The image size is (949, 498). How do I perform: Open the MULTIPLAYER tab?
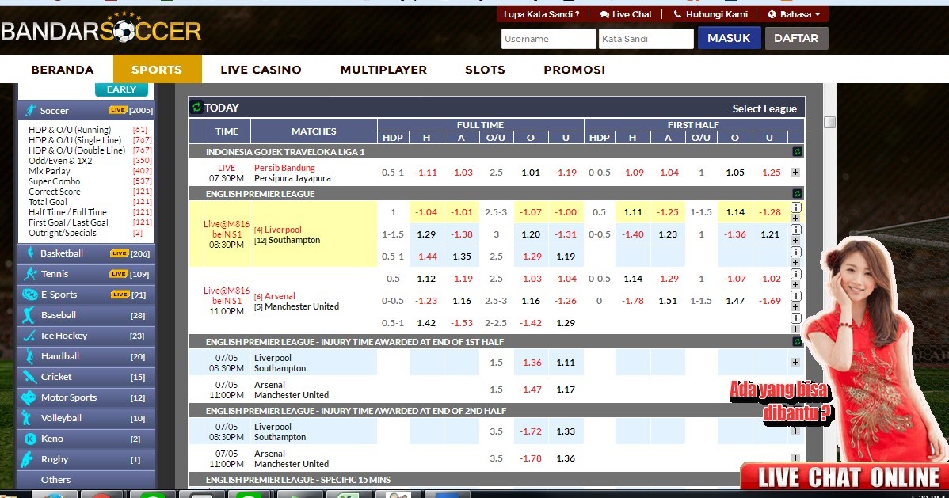(x=383, y=70)
